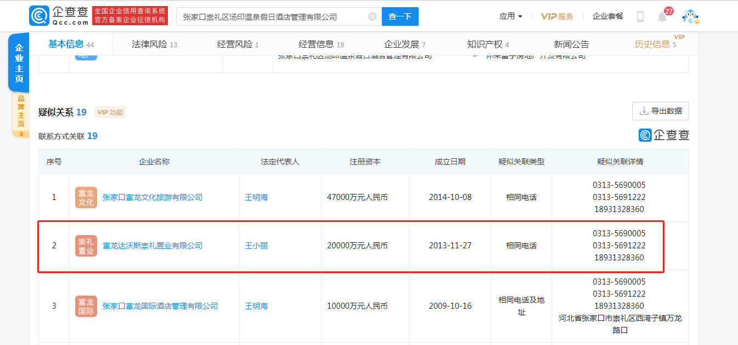
Task: Click the 企业名称 column header
Action: [154, 162]
